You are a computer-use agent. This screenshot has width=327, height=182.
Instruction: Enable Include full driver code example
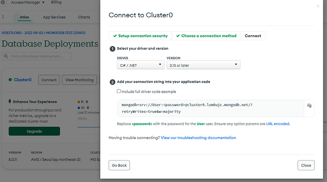pyautogui.click(x=119, y=91)
